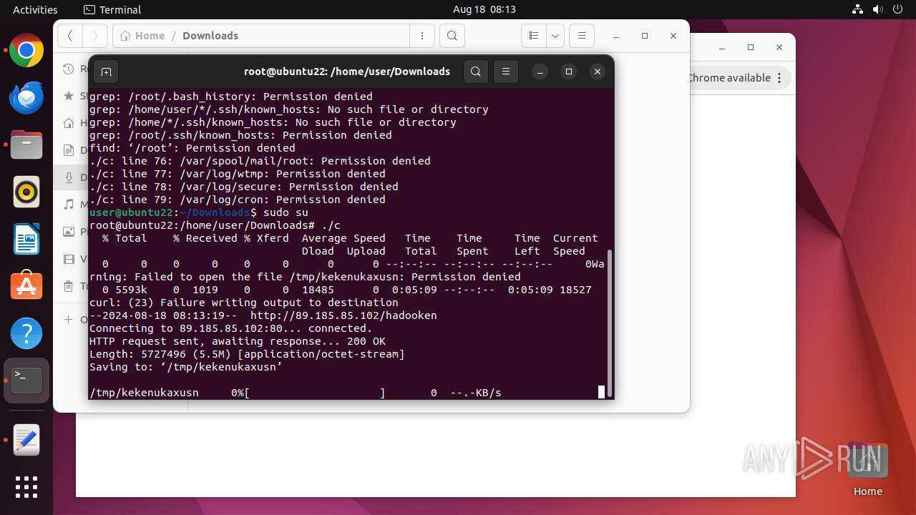The width and height of the screenshot is (916, 515).
Task: Open Chrome's three-dot menu
Action: (779, 78)
